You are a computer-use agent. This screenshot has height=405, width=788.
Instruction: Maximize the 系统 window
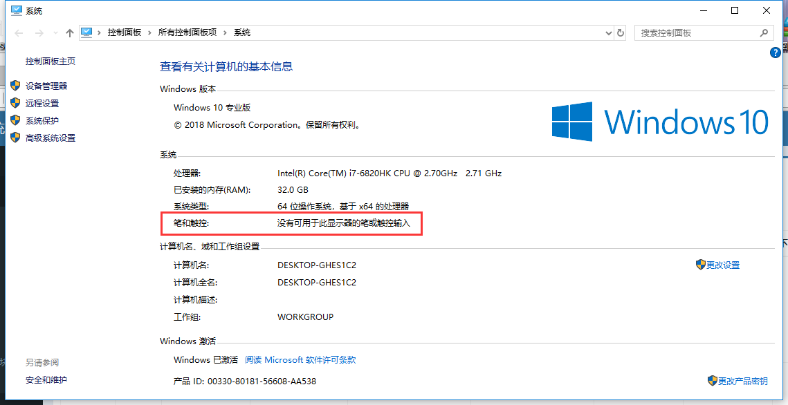735,10
